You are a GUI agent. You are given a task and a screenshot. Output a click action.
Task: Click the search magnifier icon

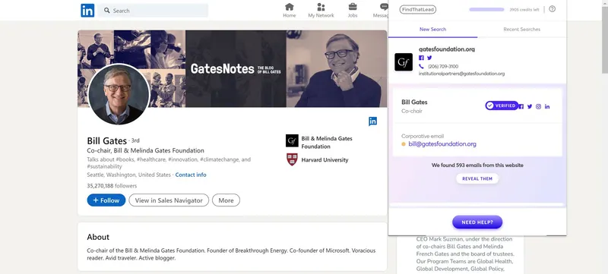click(x=107, y=11)
